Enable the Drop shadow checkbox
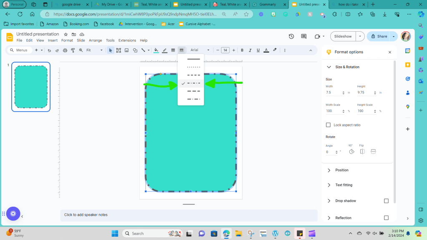 click(x=386, y=201)
